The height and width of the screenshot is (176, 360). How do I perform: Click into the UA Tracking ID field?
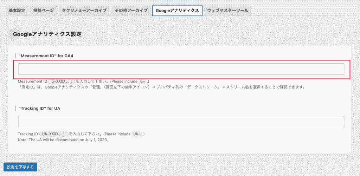[181, 122]
